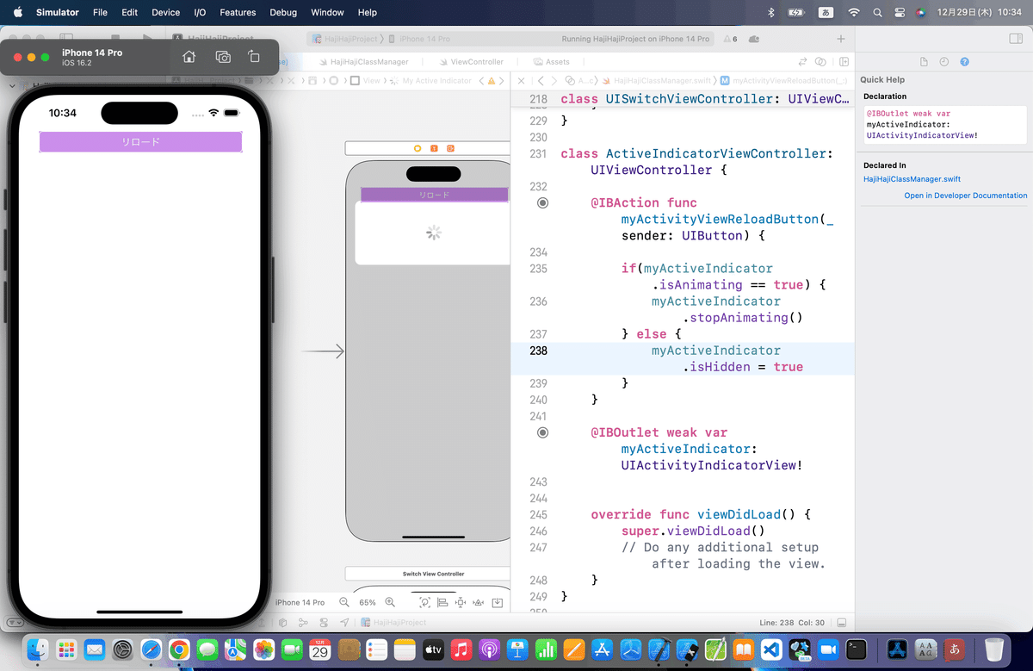
Task: Select Switch View Controller scene title
Action: click(x=434, y=574)
